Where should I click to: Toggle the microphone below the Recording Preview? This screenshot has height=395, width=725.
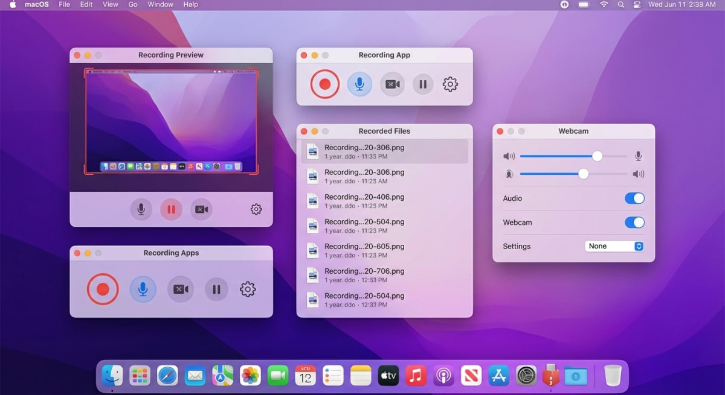[141, 209]
